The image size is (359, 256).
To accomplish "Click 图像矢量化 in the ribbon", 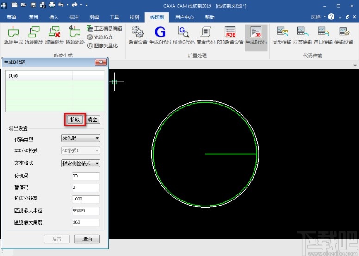I will point(102,46).
